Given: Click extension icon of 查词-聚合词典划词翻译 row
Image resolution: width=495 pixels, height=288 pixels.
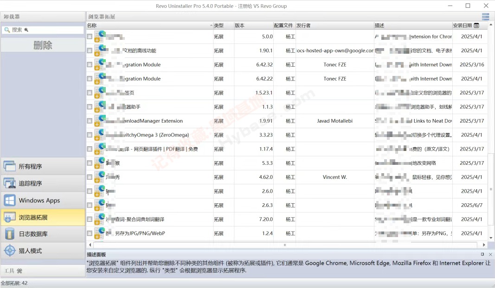Looking at the screenshot, I should click(100, 219).
